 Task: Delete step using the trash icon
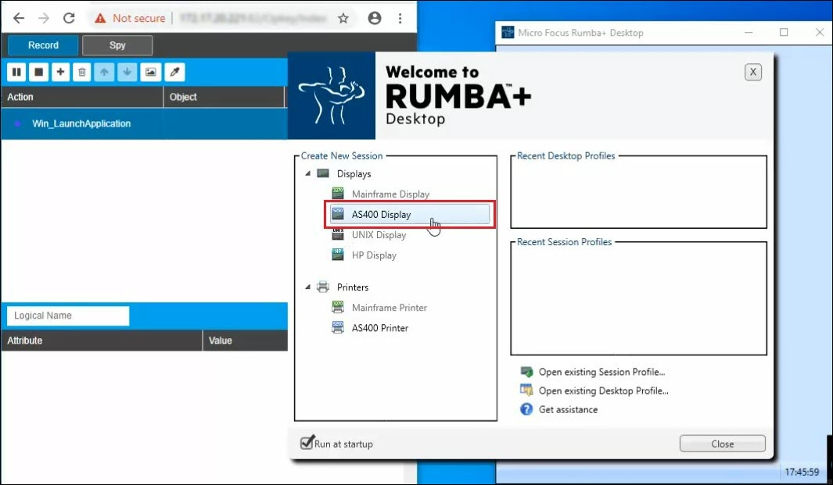[x=82, y=72]
